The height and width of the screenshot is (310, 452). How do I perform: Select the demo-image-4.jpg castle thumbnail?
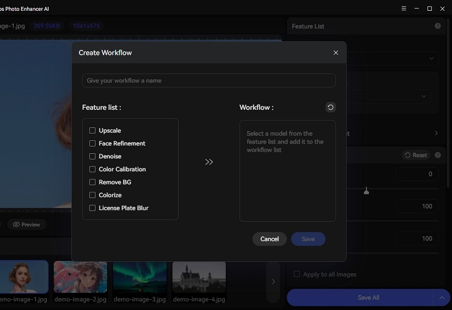pyautogui.click(x=199, y=277)
